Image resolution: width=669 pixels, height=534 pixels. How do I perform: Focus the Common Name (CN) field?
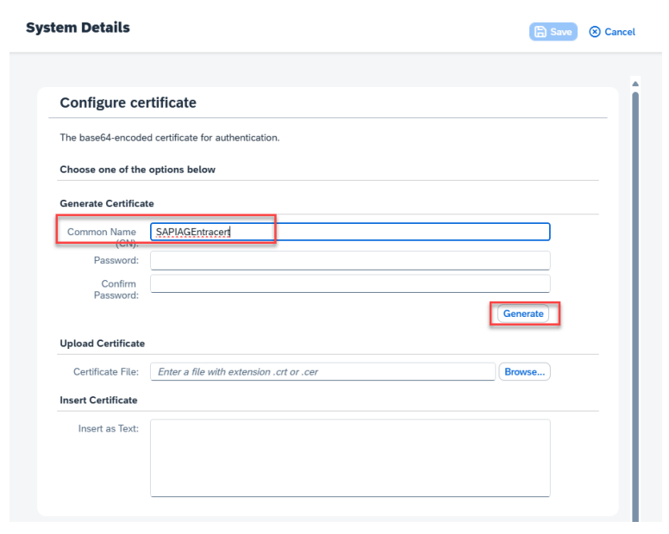pyautogui.click(x=349, y=232)
